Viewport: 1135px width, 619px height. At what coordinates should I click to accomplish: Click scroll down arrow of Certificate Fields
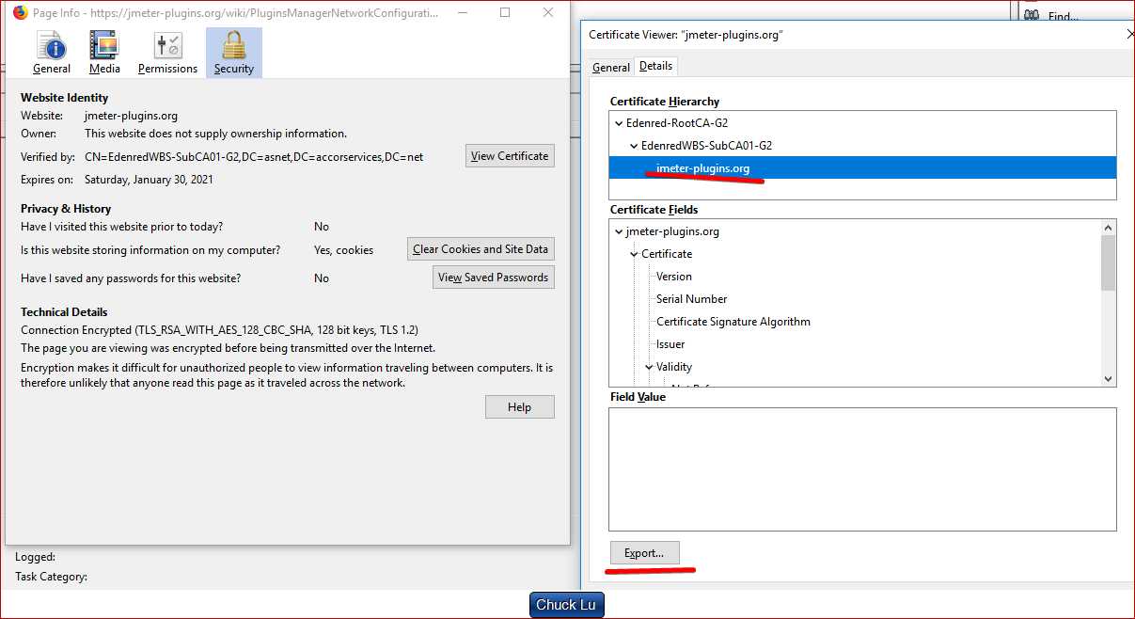click(x=1109, y=378)
